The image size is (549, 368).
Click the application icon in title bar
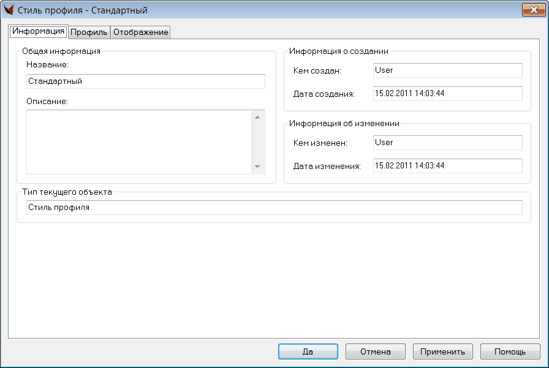pyautogui.click(x=9, y=10)
